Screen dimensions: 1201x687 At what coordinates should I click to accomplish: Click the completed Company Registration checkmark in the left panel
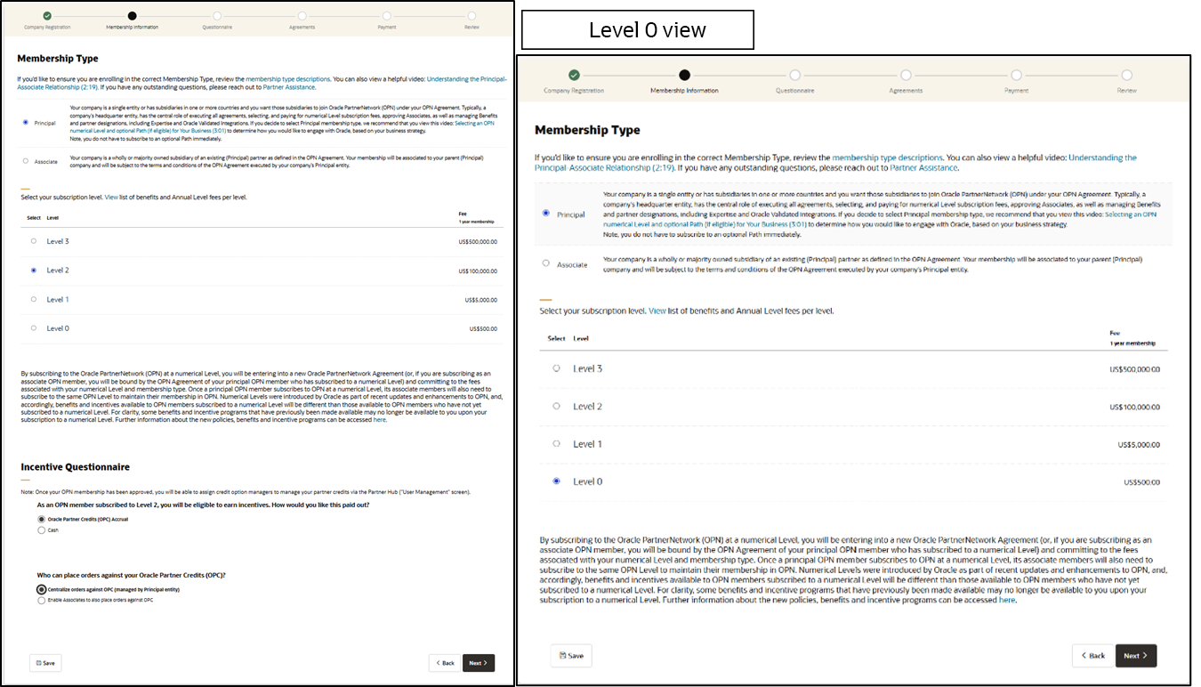[47, 15]
